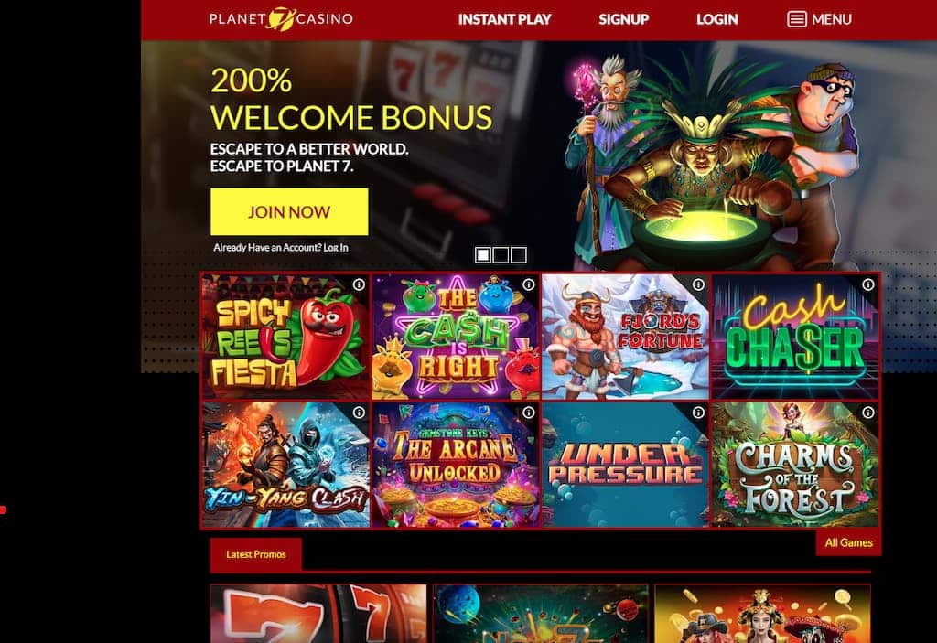
Task: Show info for Fjord's Fortune game
Action: pos(698,285)
